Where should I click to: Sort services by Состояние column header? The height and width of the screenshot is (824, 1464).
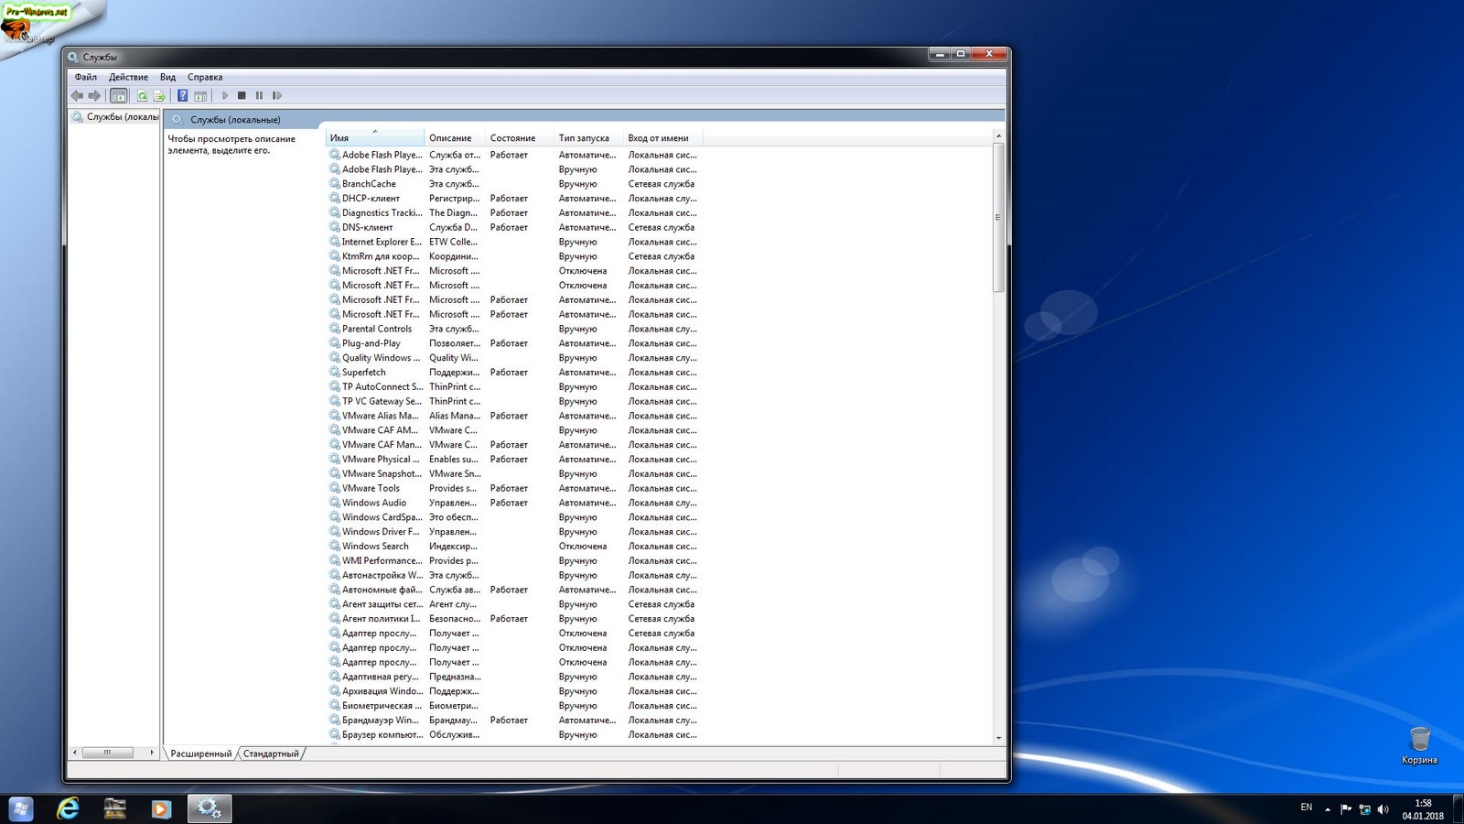[512, 138]
